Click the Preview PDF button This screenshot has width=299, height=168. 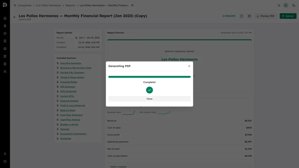[x=265, y=16]
